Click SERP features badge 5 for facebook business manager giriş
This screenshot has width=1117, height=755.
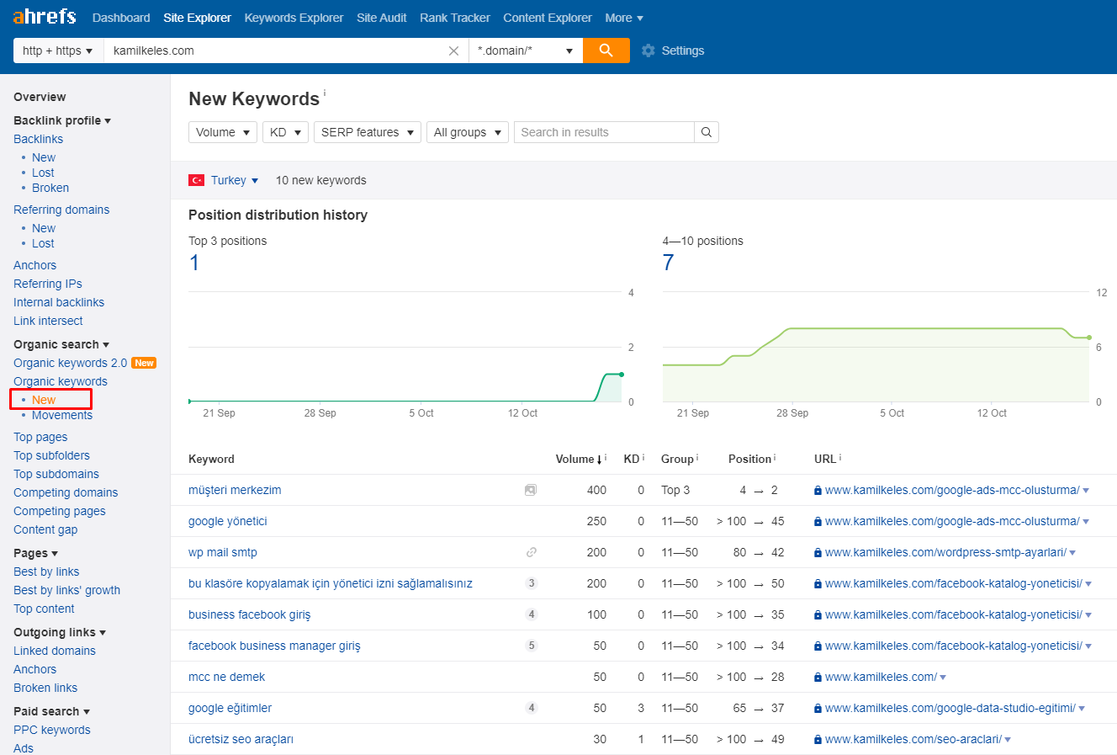pos(531,646)
